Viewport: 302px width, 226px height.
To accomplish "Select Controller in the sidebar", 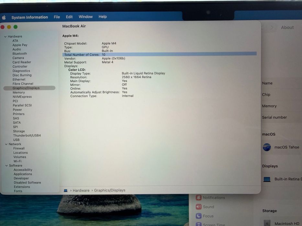I will tap(20, 67).
